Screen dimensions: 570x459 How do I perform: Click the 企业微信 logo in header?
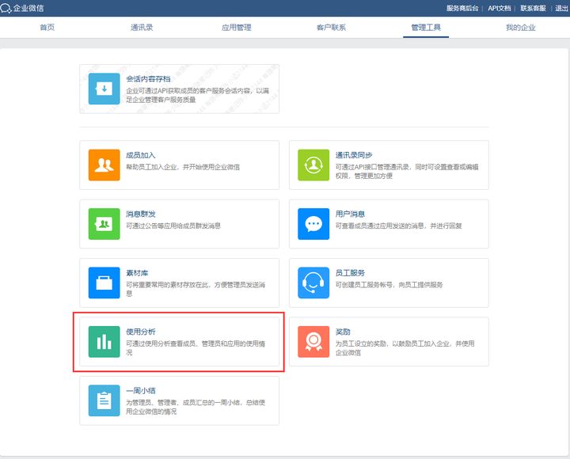pos(24,8)
